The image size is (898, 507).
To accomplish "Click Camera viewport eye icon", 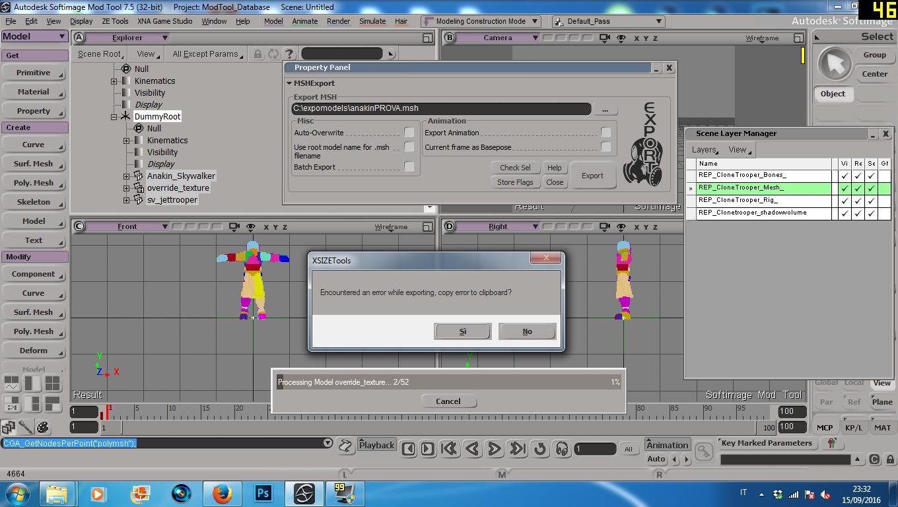I will tap(621, 38).
